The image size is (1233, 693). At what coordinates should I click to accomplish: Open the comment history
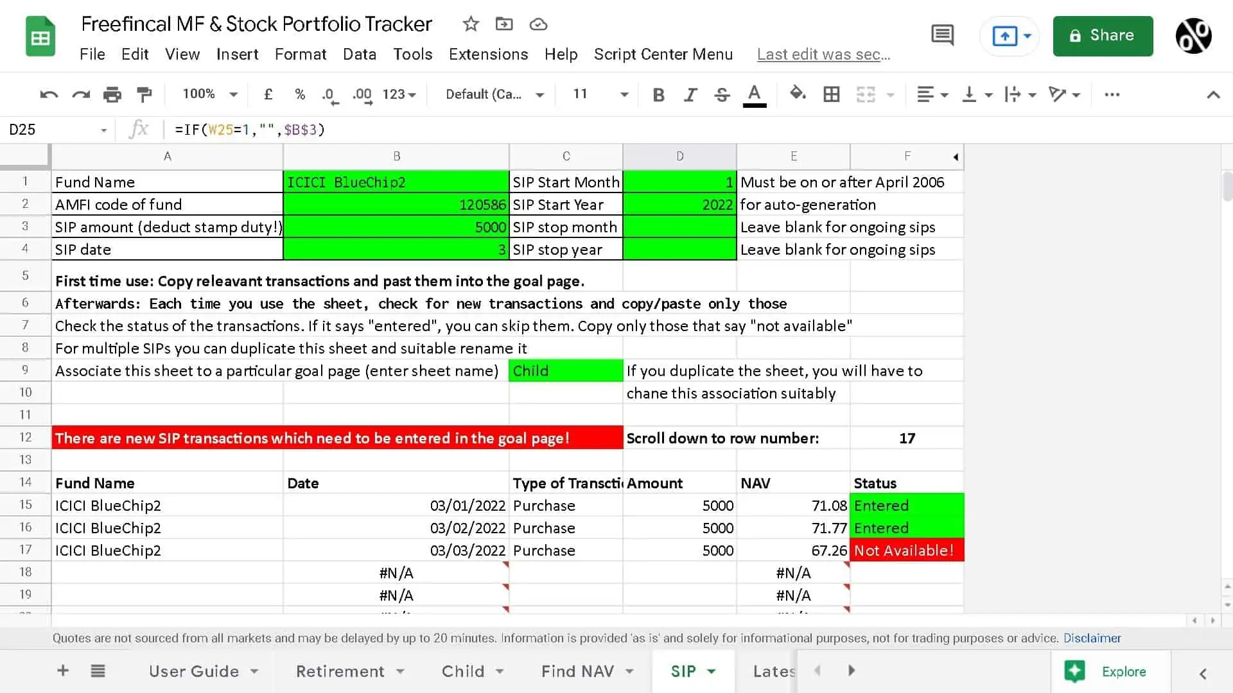coord(942,35)
